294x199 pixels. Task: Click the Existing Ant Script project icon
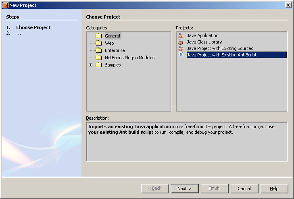181,55
